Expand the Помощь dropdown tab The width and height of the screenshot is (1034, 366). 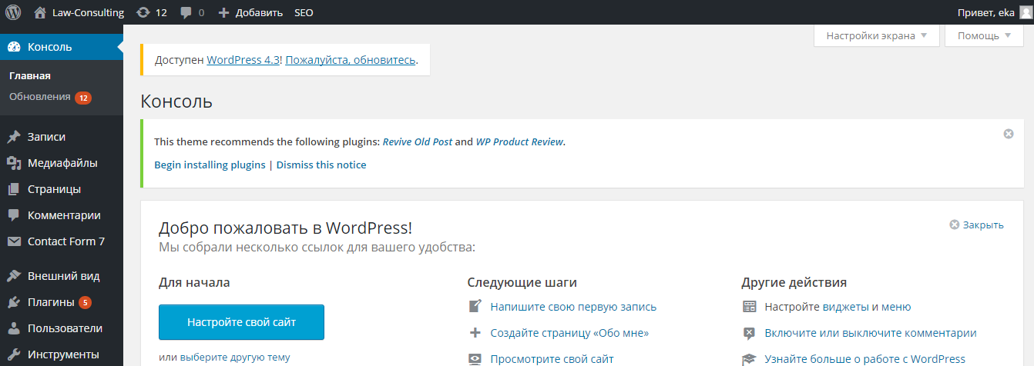(x=984, y=35)
